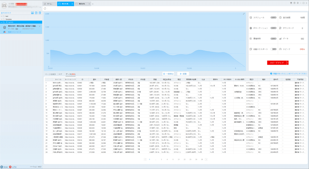This screenshot has height=169, width=309.
Task: Click the user avatar icon
Action: [x=4, y=5]
